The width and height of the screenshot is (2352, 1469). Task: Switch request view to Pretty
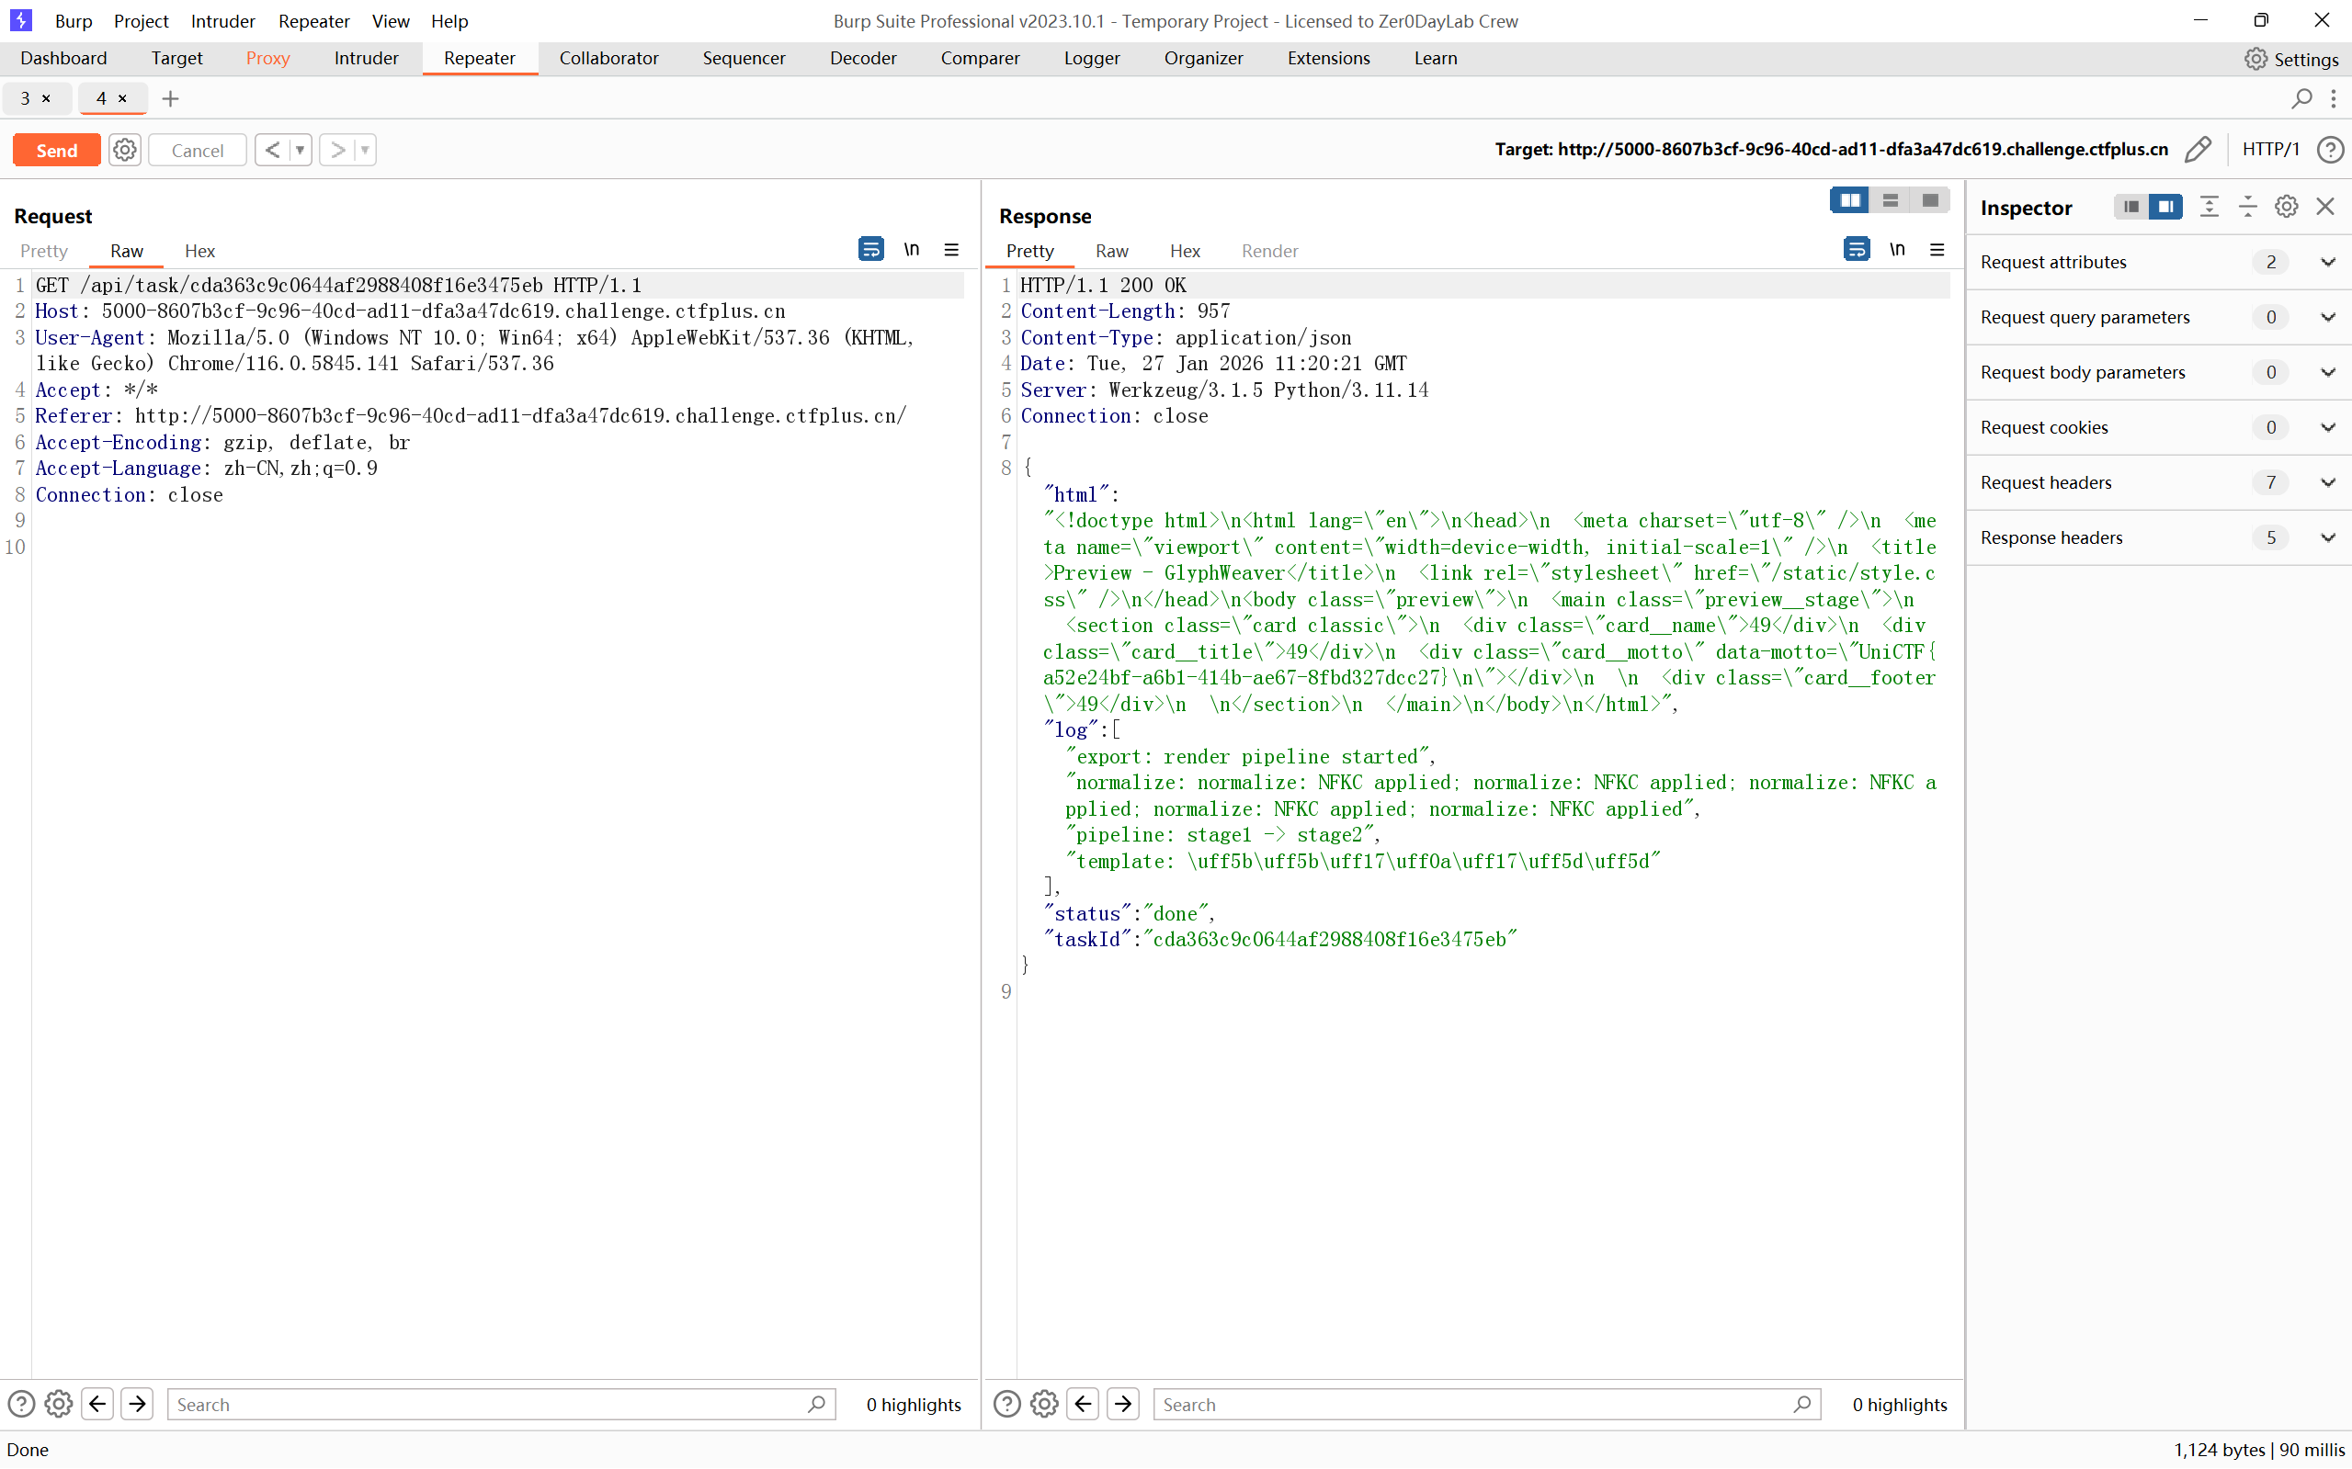point(44,251)
